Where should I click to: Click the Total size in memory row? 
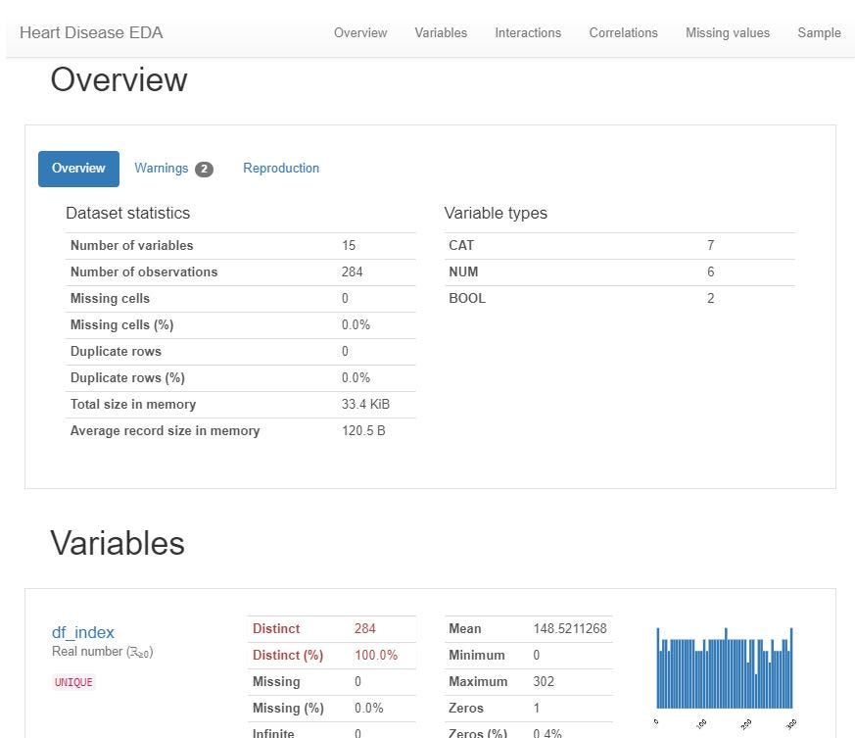[x=240, y=404]
